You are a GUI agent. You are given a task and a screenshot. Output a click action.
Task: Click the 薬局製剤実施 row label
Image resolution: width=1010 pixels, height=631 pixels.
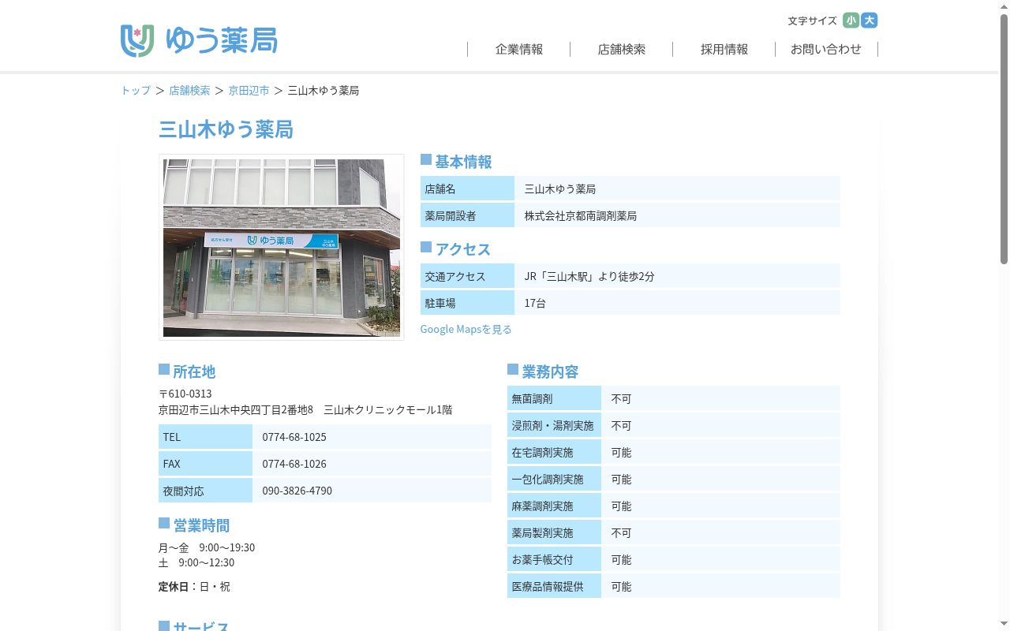coord(554,533)
